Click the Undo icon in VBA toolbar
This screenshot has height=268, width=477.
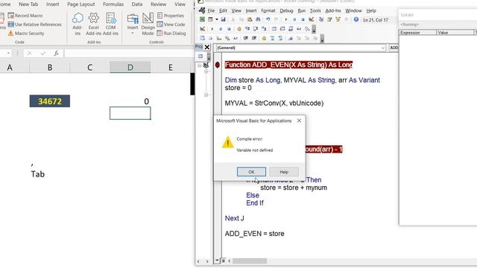click(x=268, y=19)
